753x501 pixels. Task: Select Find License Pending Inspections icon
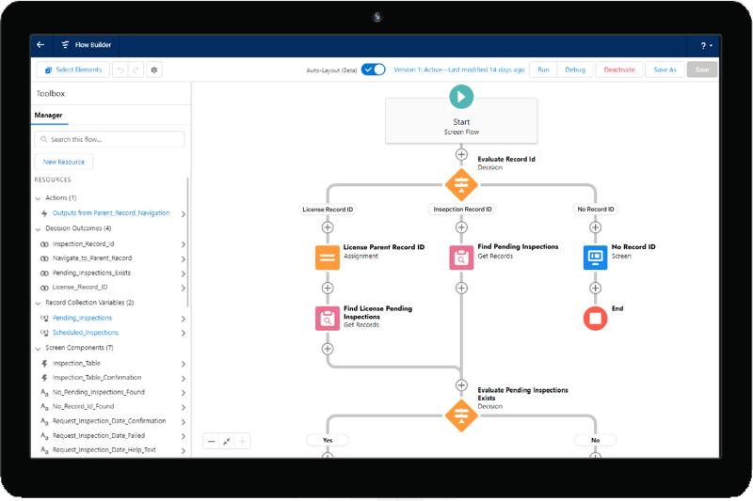328,319
